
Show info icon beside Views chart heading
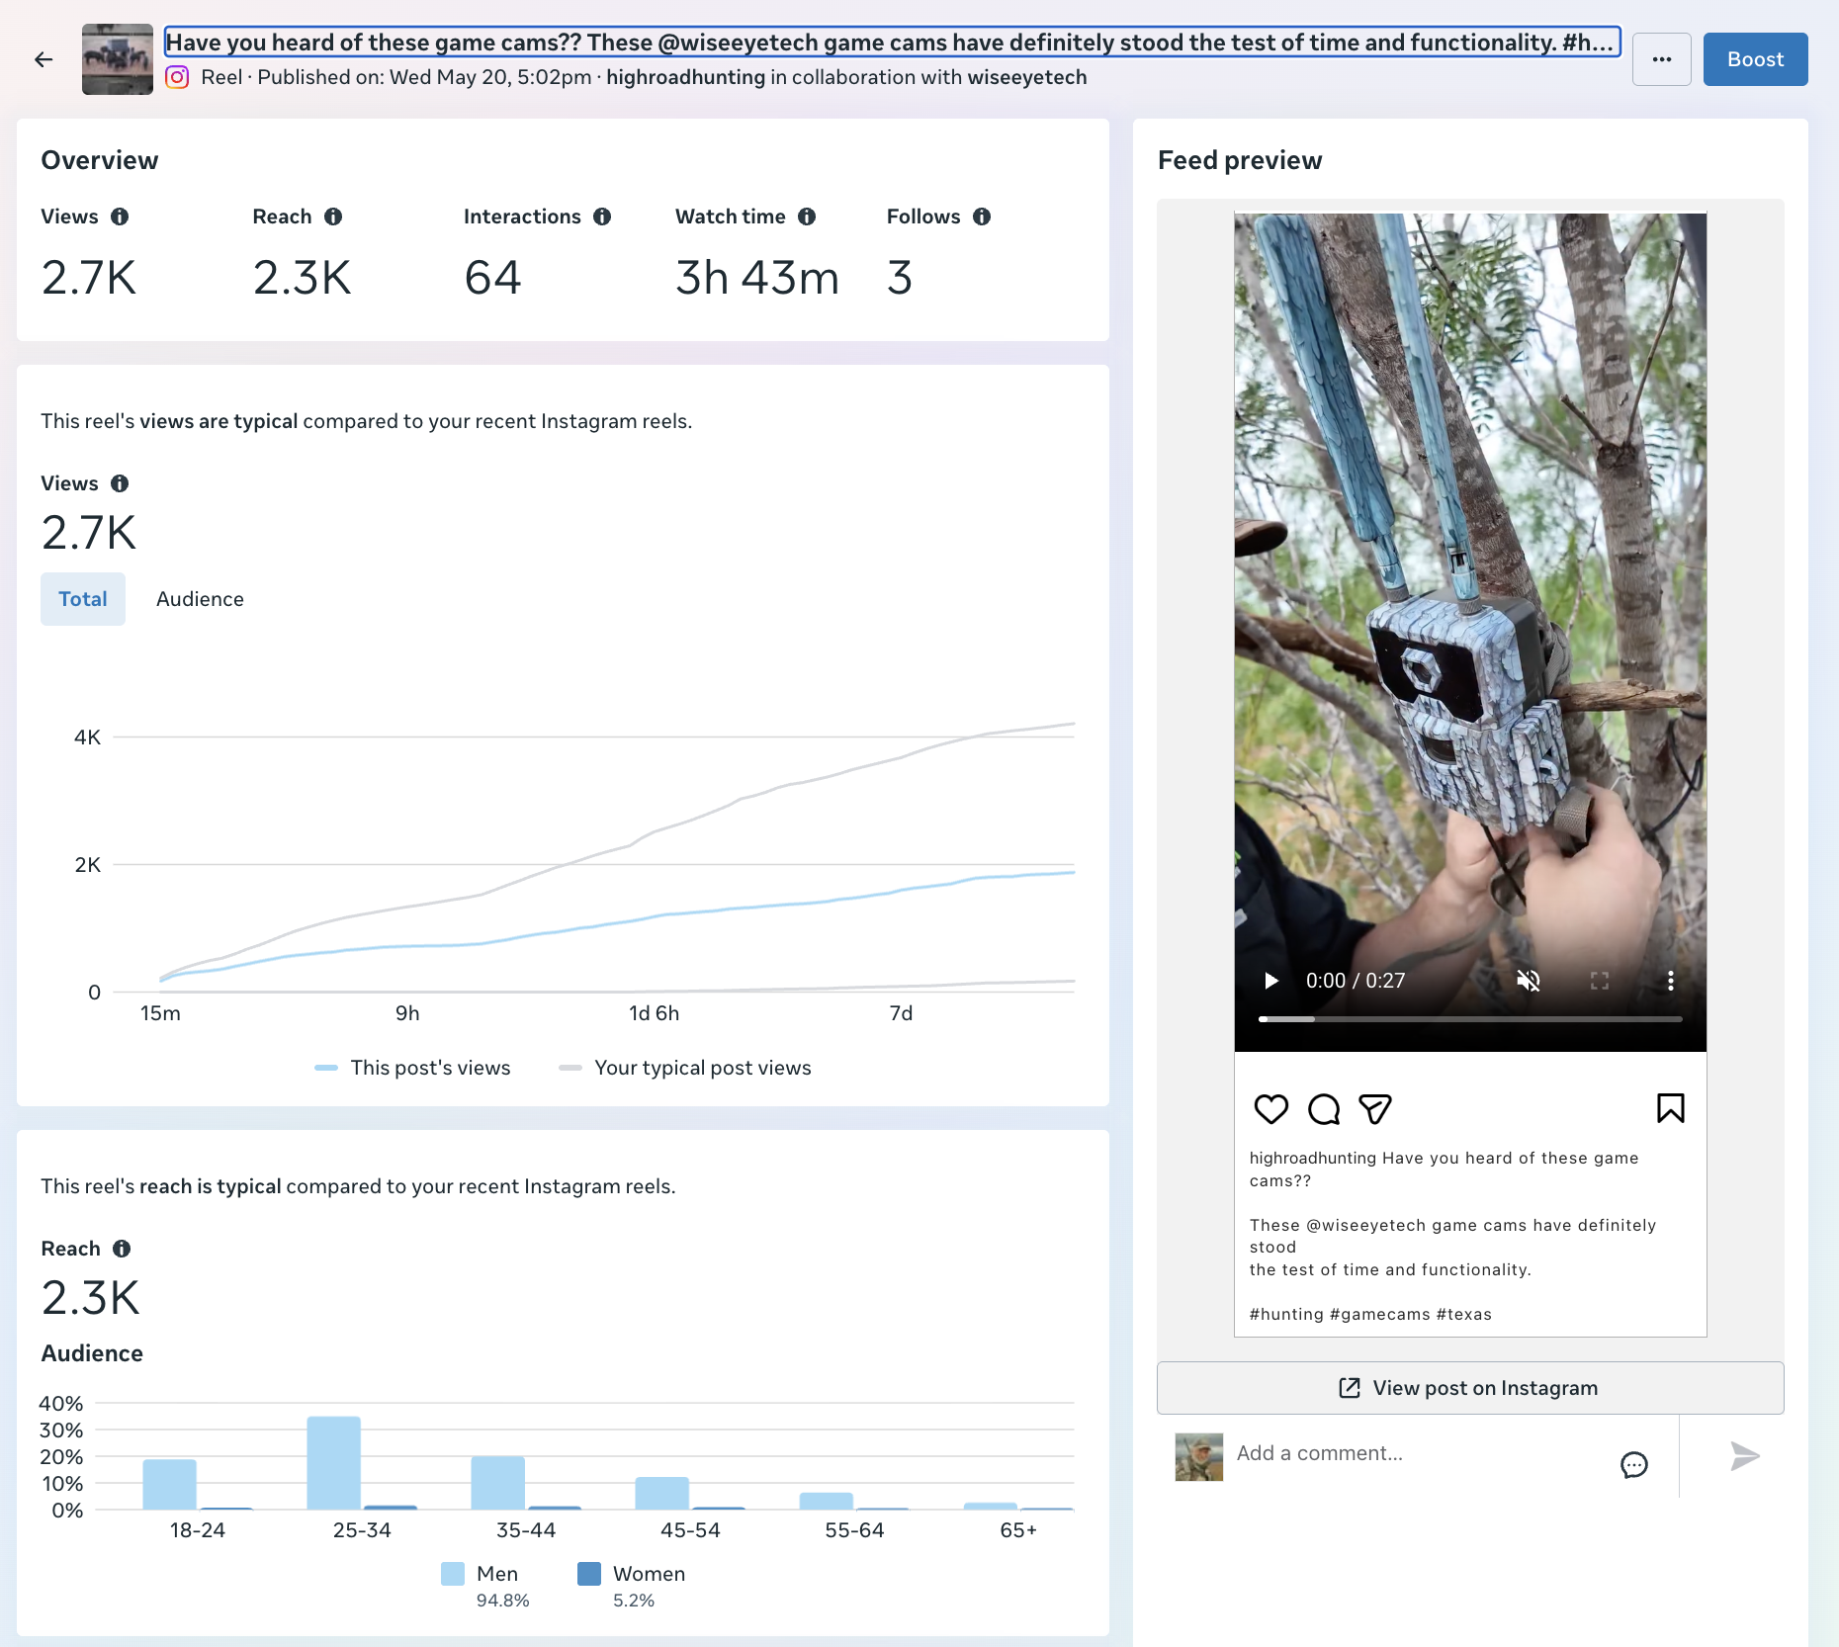click(x=120, y=483)
